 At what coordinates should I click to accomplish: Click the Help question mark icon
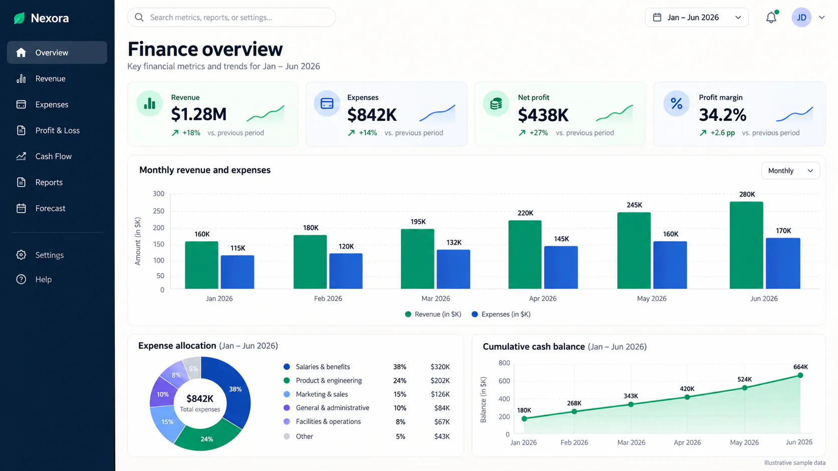tap(21, 280)
